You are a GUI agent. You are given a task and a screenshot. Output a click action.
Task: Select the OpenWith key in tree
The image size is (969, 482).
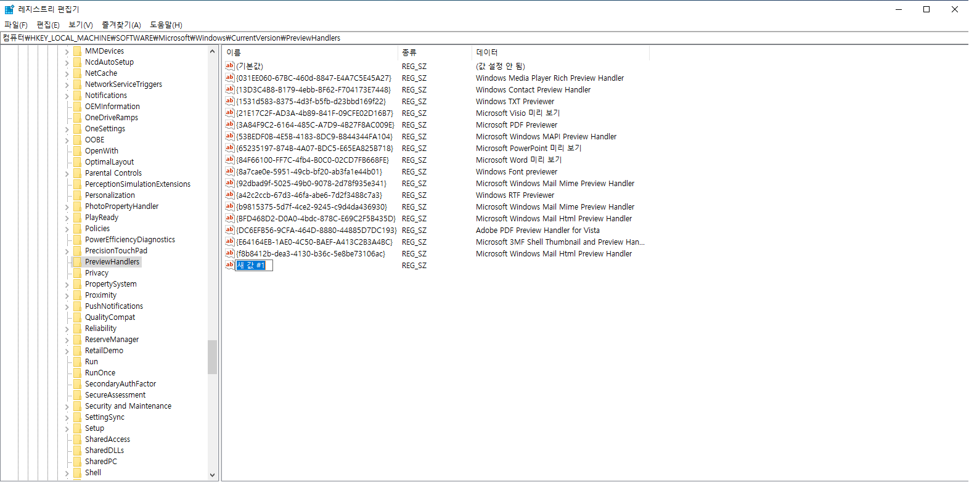pos(102,151)
